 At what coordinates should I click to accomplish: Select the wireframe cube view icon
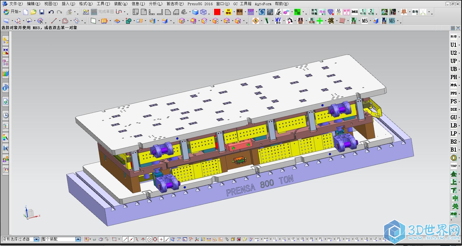click(x=203, y=12)
